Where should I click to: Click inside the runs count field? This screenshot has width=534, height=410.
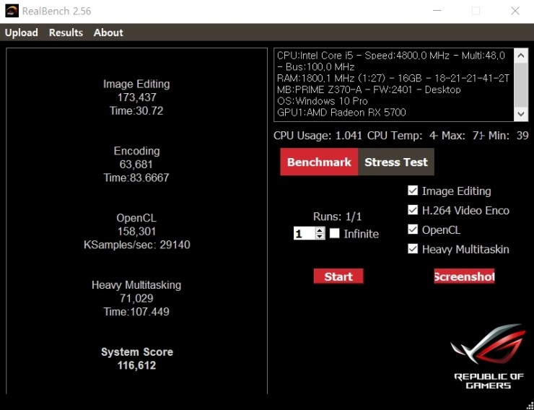click(x=305, y=234)
